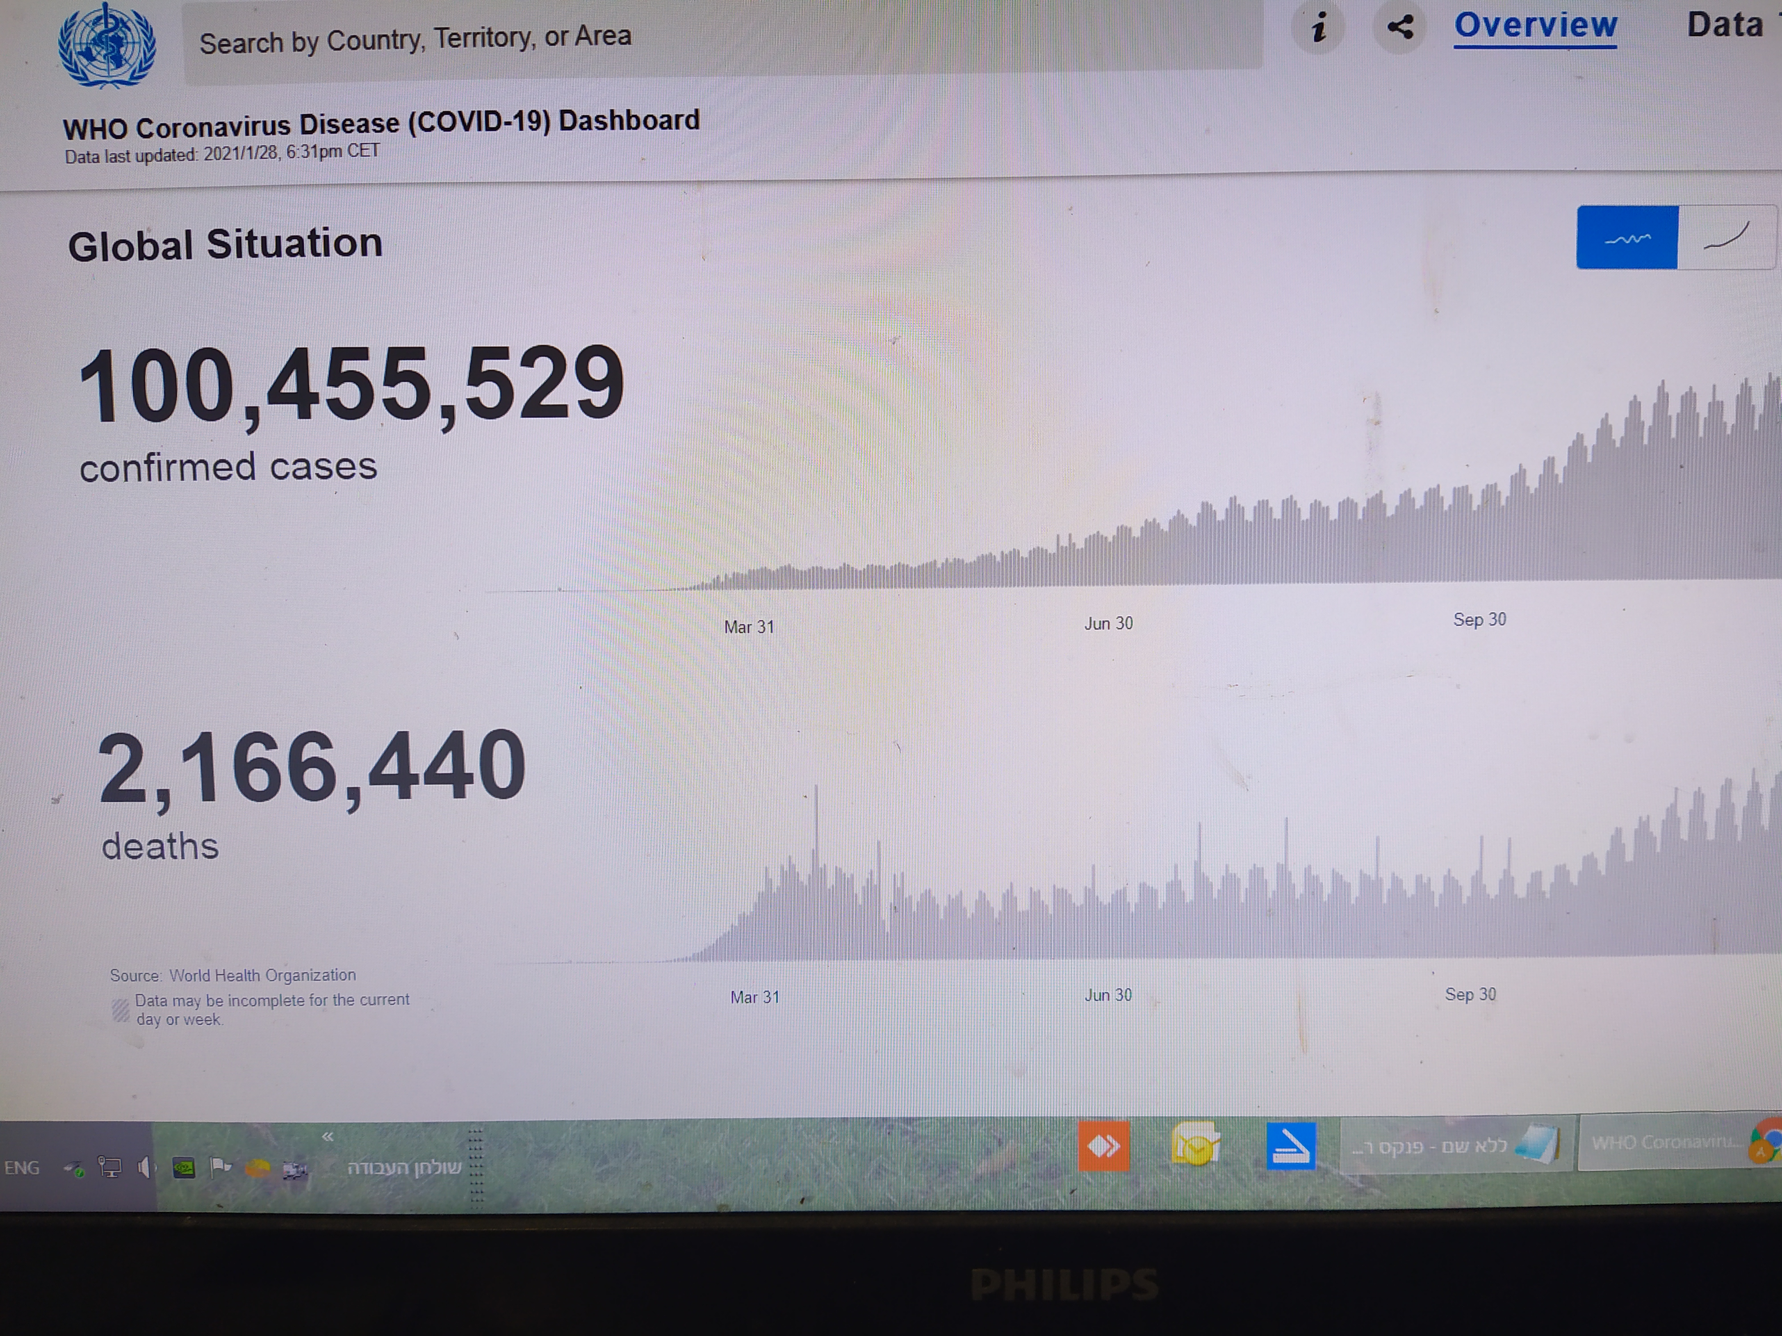Click the "Data last updated" timestamp
This screenshot has width=1782, height=1336.
coord(222,154)
